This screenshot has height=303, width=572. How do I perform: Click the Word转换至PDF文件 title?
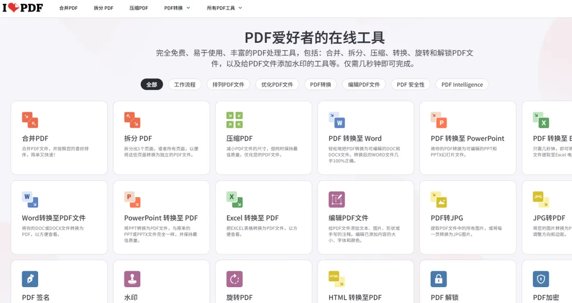coord(53,218)
